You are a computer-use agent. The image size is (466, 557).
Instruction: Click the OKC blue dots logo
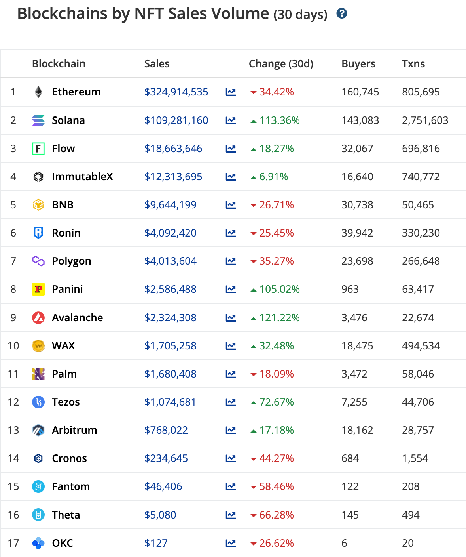click(x=38, y=543)
